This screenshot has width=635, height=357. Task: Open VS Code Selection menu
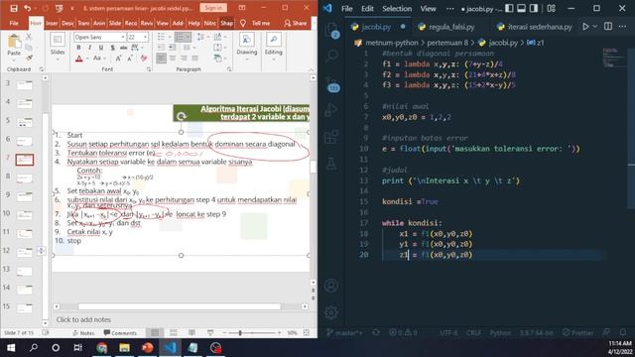coord(397,9)
